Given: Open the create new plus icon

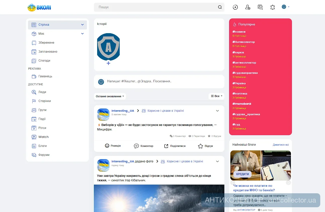Looking at the screenshot, I should click(x=235, y=7).
